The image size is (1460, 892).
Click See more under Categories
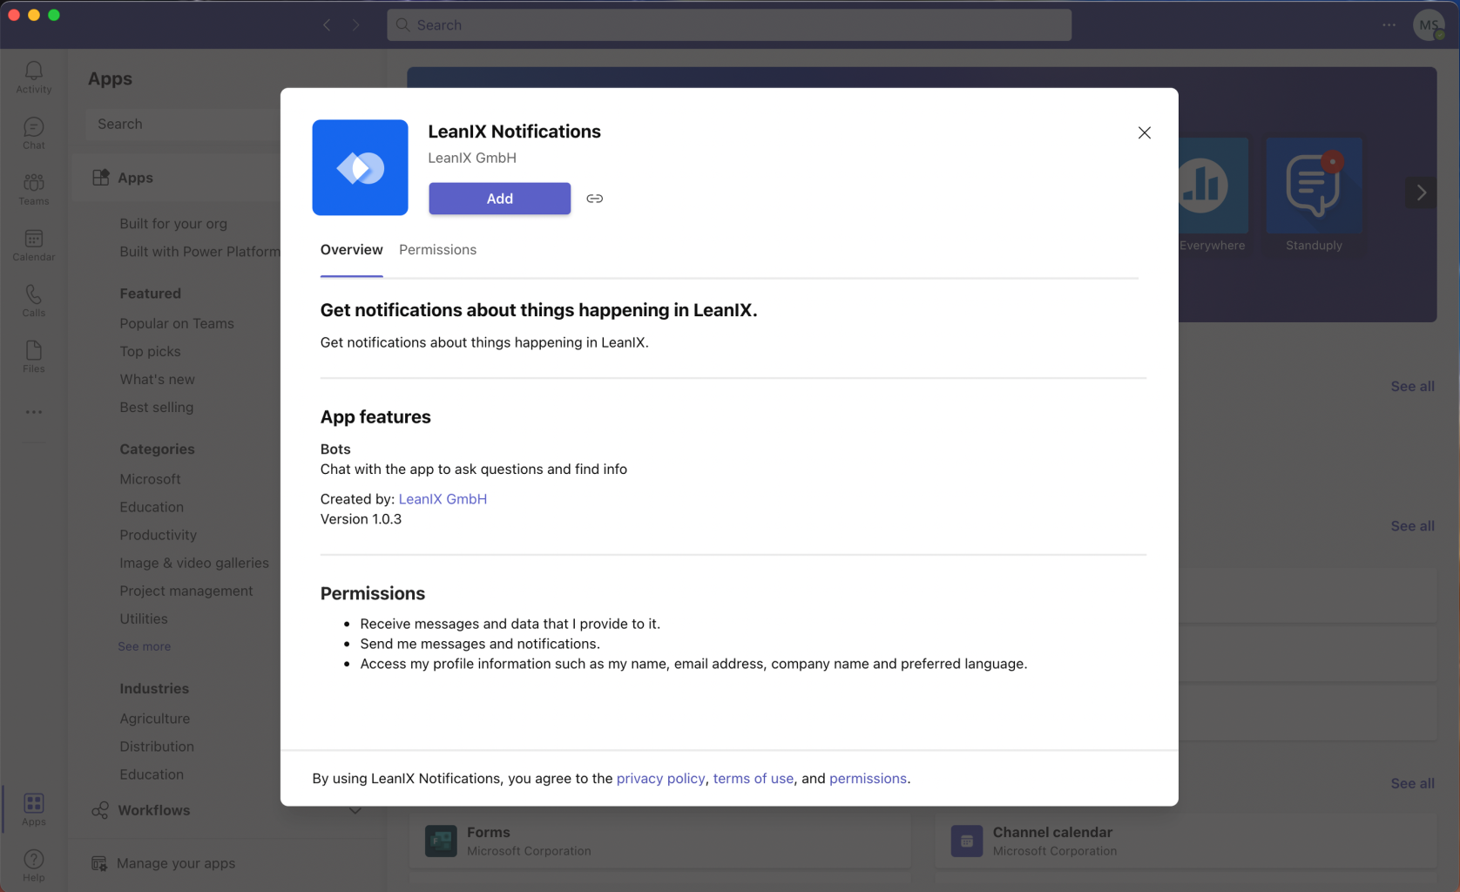(145, 646)
